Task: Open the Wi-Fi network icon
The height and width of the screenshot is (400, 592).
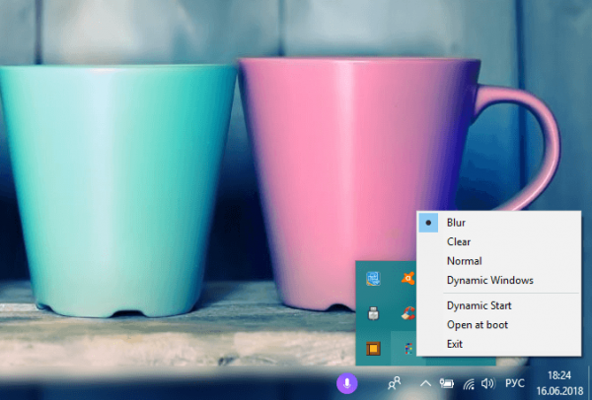Action: [469, 384]
